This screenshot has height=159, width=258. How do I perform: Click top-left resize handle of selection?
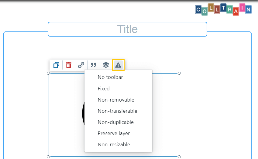48,73
